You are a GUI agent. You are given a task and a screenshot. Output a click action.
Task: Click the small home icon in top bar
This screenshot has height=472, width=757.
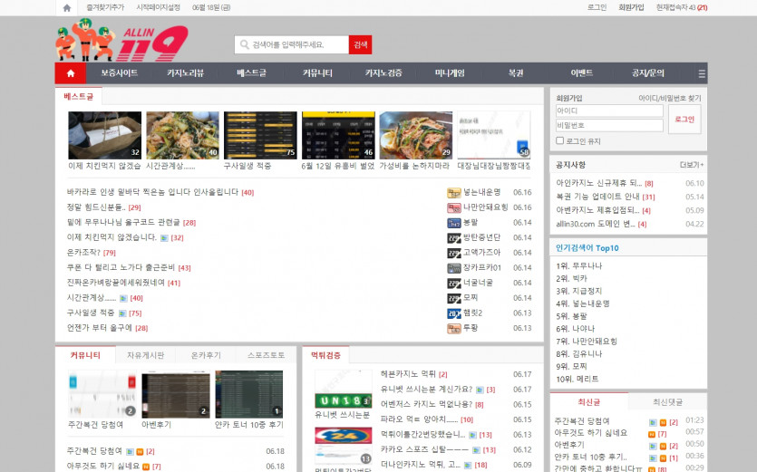66,7
